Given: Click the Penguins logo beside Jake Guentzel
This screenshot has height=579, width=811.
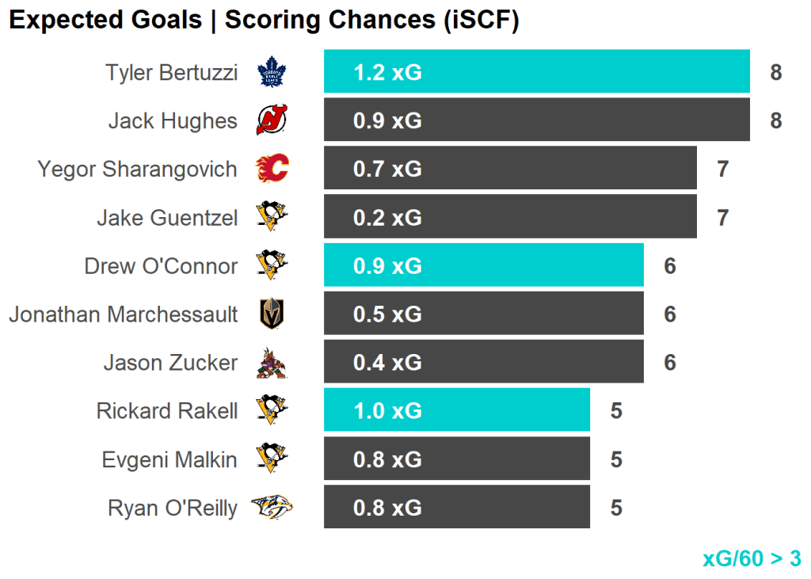Looking at the screenshot, I should [272, 217].
